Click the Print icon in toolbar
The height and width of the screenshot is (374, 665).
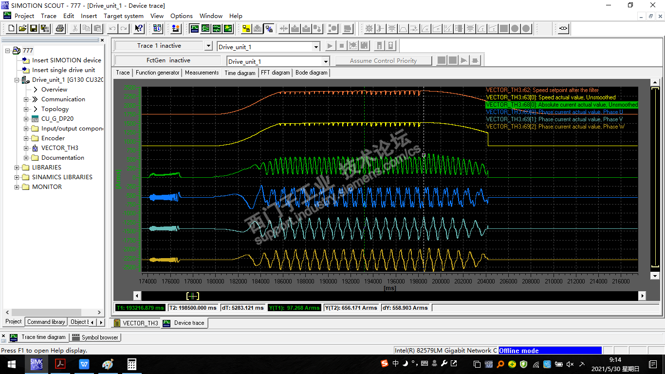60,29
